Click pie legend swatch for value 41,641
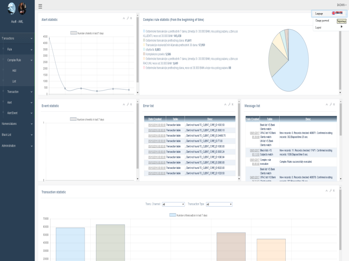This screenshot has width=349, height=261. (144, 40)
